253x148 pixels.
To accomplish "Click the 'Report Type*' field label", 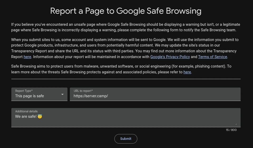I will (24, 91).
